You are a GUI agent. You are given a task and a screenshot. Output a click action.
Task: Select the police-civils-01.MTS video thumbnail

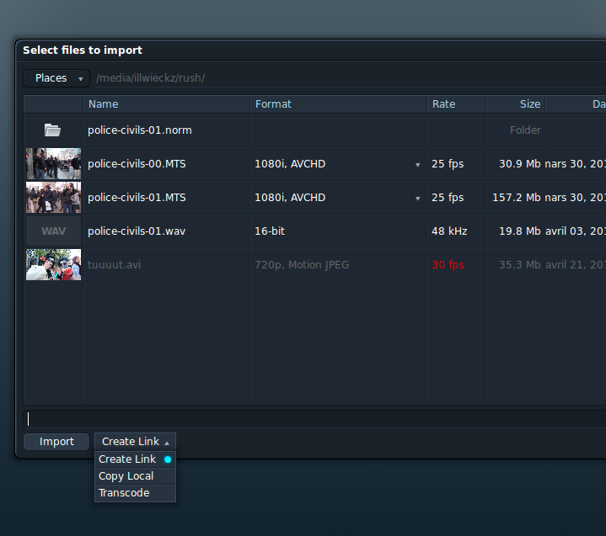click(x=53, y=197)
